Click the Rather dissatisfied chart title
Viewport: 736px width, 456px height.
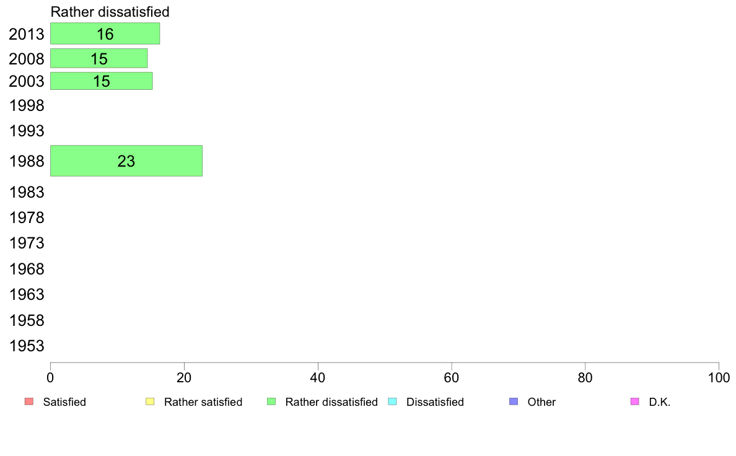[110, 12]
